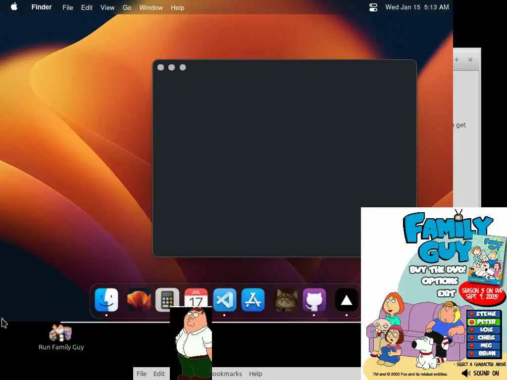Open Calculator from the dock
Screen dimensions: 507x380
(167, 299)
